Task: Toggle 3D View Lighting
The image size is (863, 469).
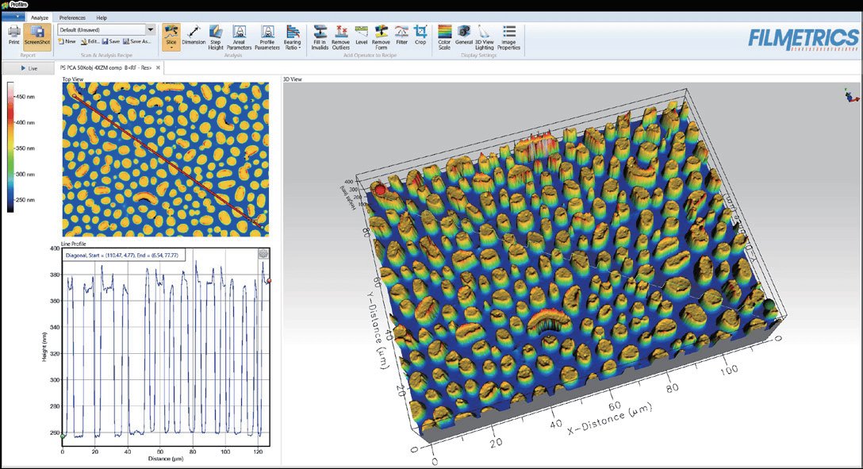Action: 484,37
